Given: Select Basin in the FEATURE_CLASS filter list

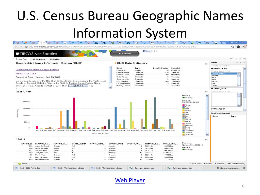Looking at the screenshot, I should (x=214, y=85).
